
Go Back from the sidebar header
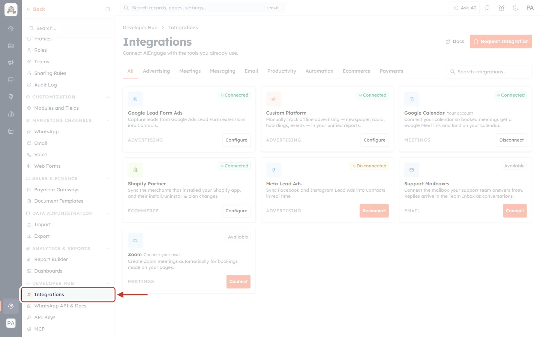36,9
